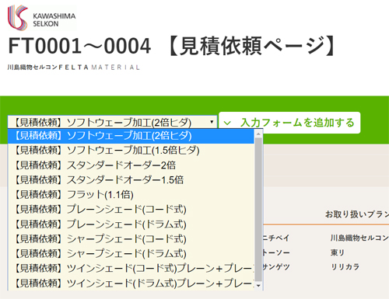The image size is (389, 299).
Task: Select プレーンシェード(ドラム式) option
Action: coord(131,224)
